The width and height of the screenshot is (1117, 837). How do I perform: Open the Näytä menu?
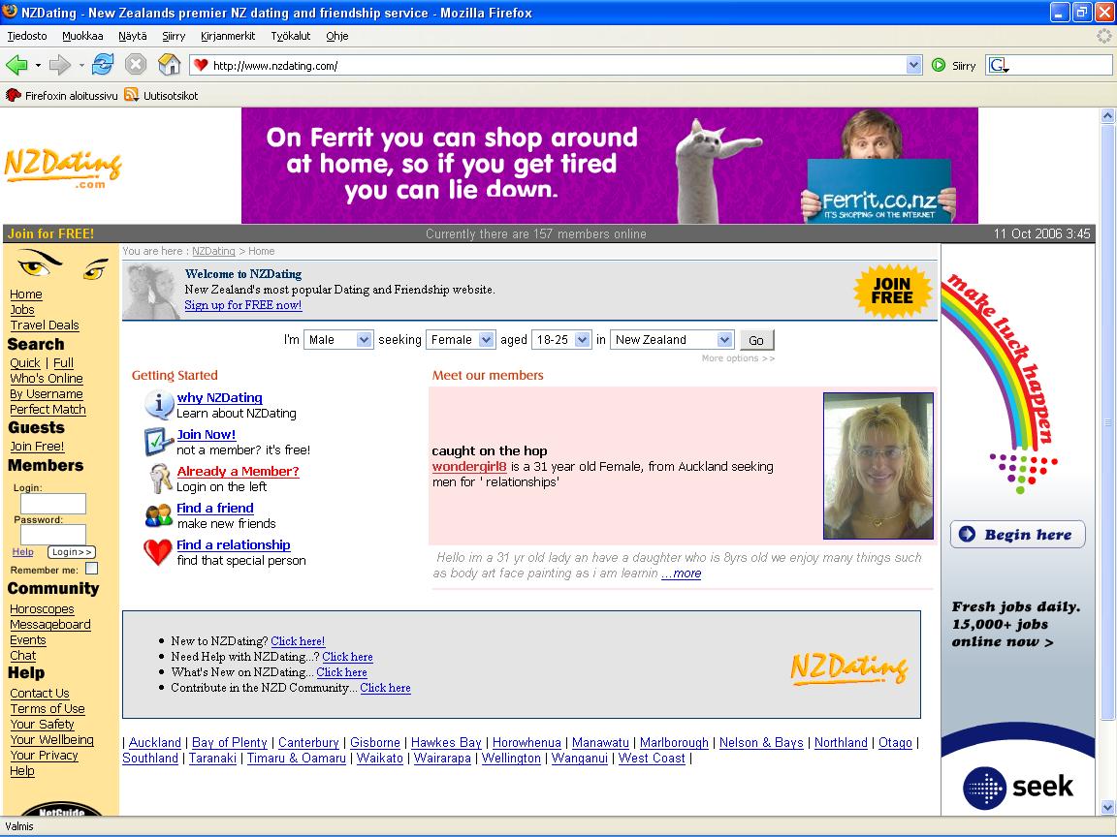[133, 36]
